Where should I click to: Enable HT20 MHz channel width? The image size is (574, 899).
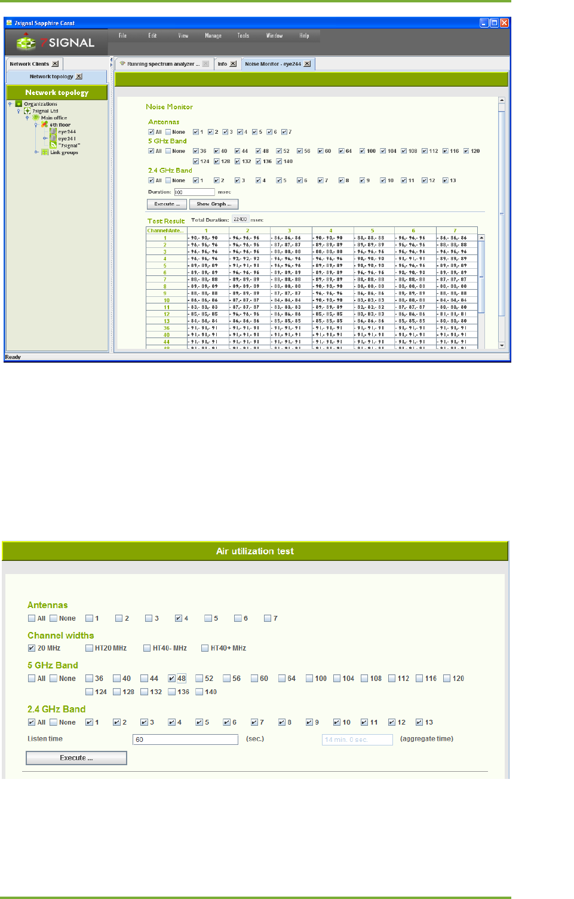click(89, 648)
